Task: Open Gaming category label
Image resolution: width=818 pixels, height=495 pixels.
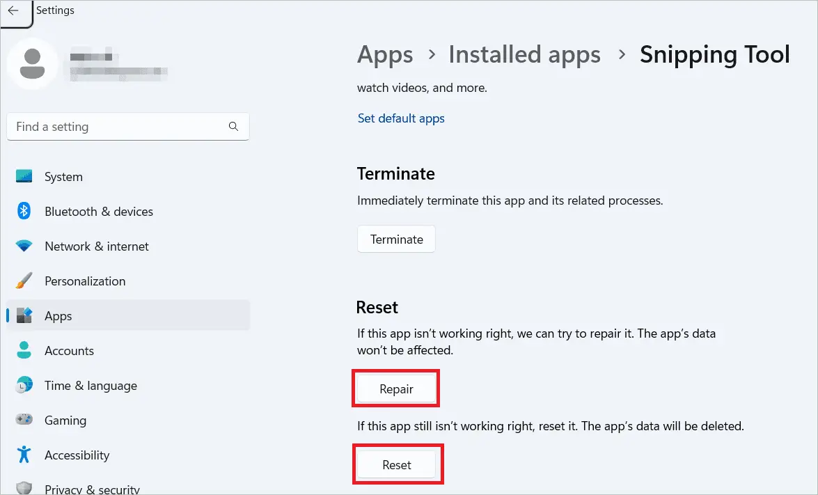Action: pos(65,421)
